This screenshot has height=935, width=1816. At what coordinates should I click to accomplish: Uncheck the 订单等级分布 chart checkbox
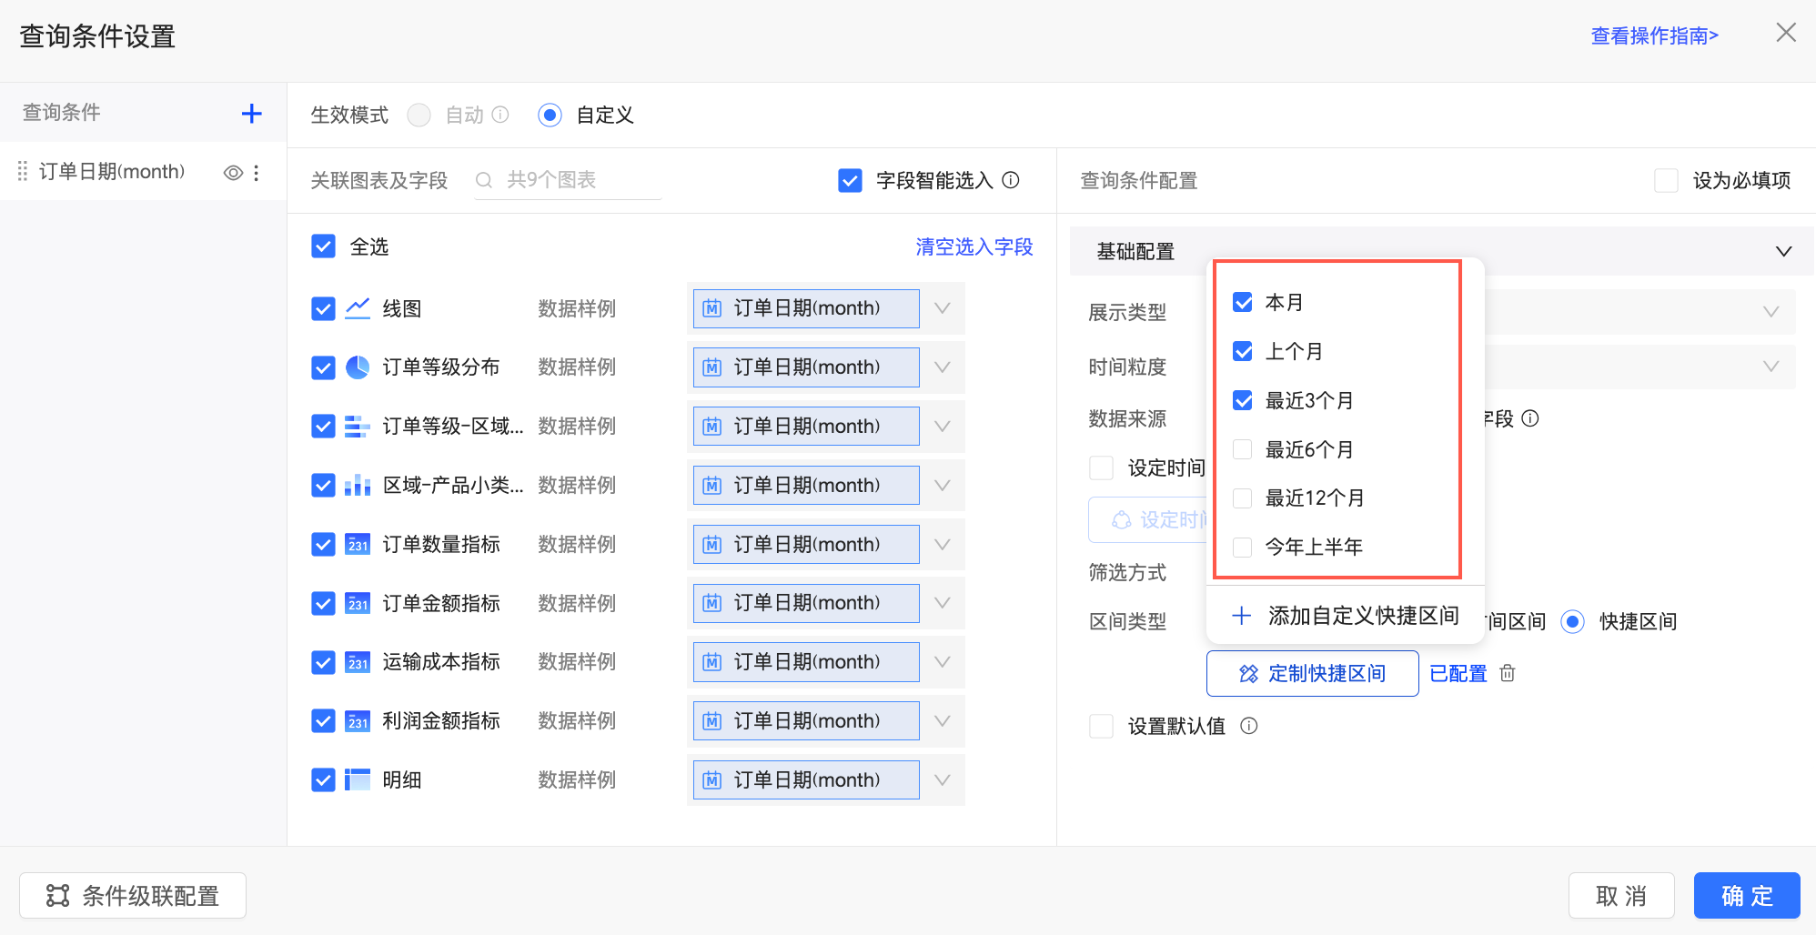[323, 367]
